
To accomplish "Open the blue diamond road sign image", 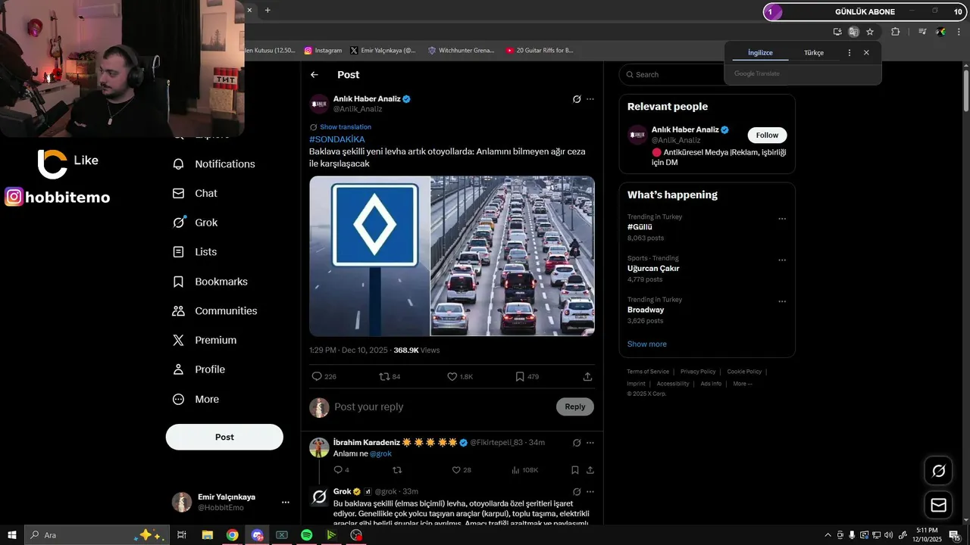I will tap(370, 256).
